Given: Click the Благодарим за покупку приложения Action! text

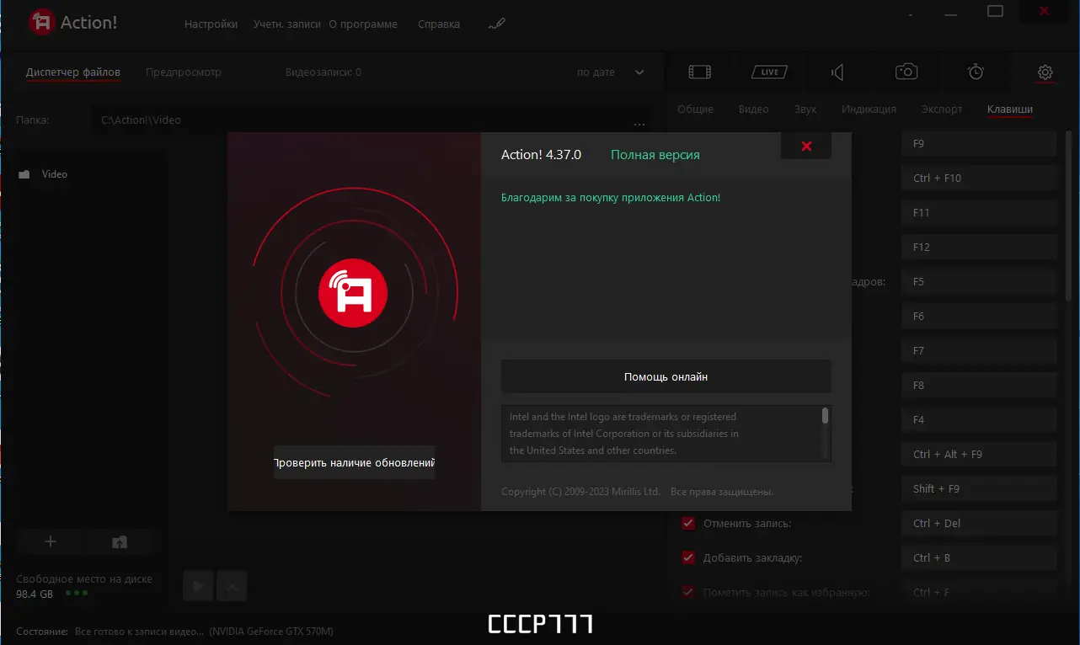Looking at the screenshot, I should (x=611, y=198).
